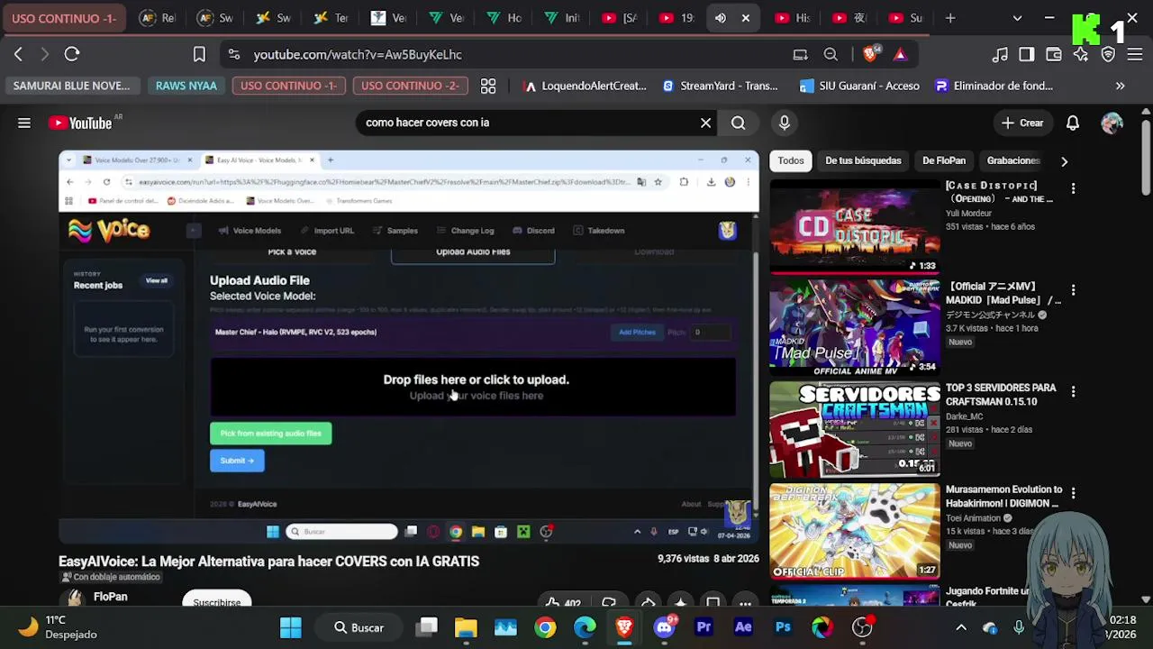Open Brave Leo AI sparkle icon
The image size is (1153, 649).
pyautogui.click(x=1081, y=54)
